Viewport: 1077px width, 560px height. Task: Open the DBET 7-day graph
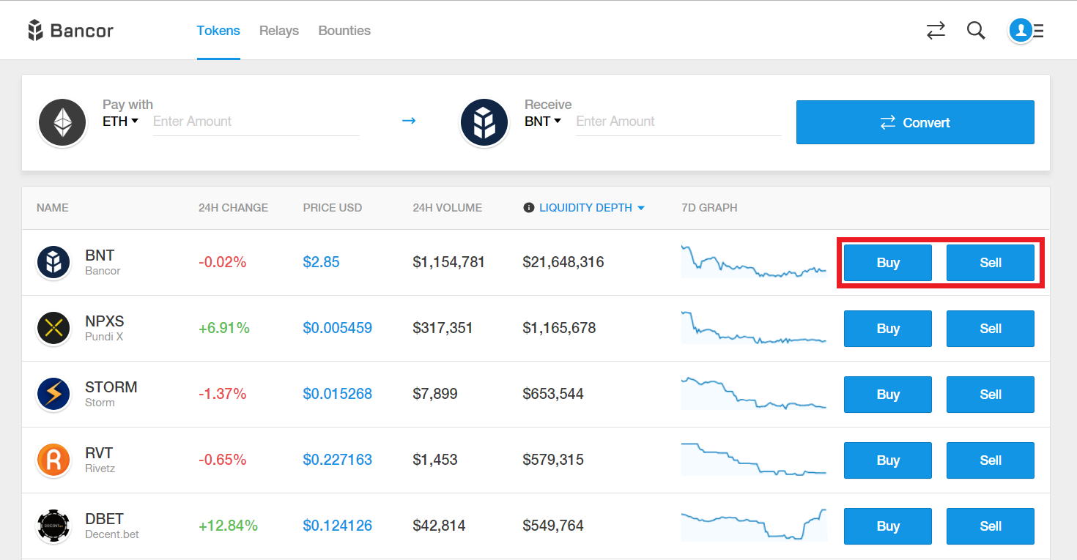[x=754, y=525]
